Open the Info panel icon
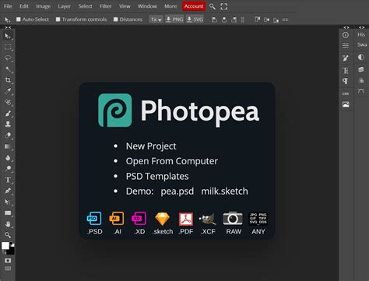The image size is (369, 281). pyautogui.click(x=346, y=35)
